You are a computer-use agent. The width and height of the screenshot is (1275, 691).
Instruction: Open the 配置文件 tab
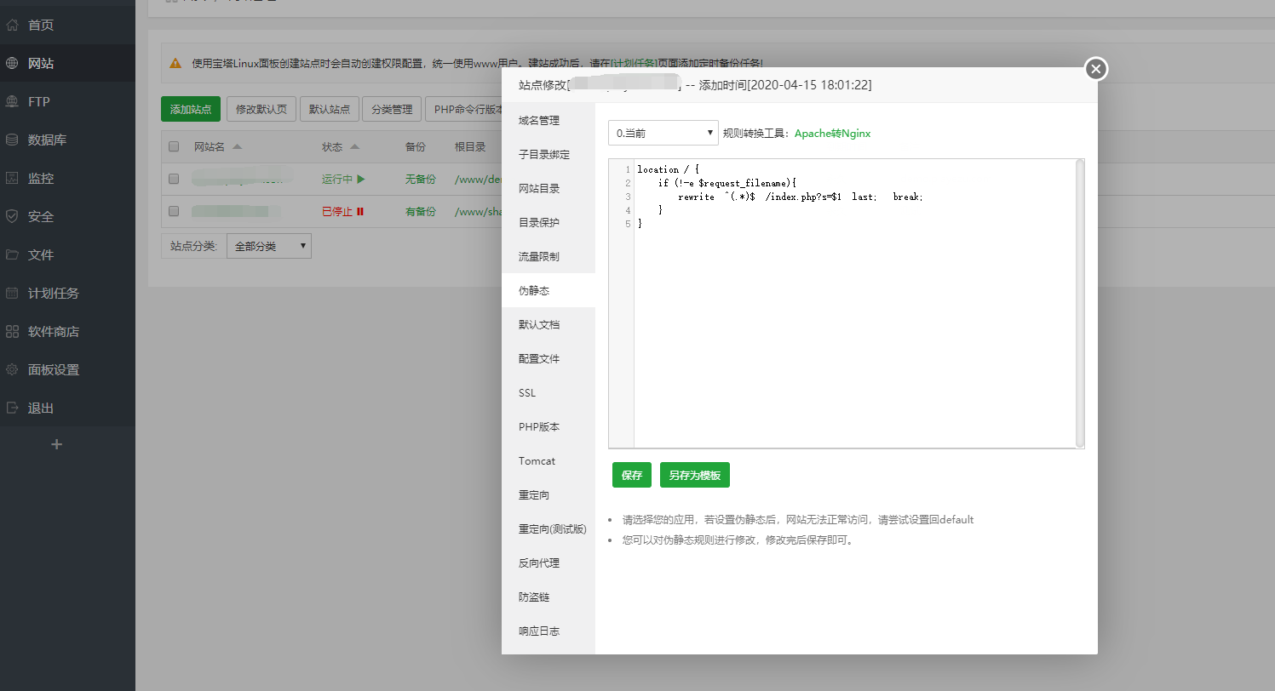[x=548, y=359]
